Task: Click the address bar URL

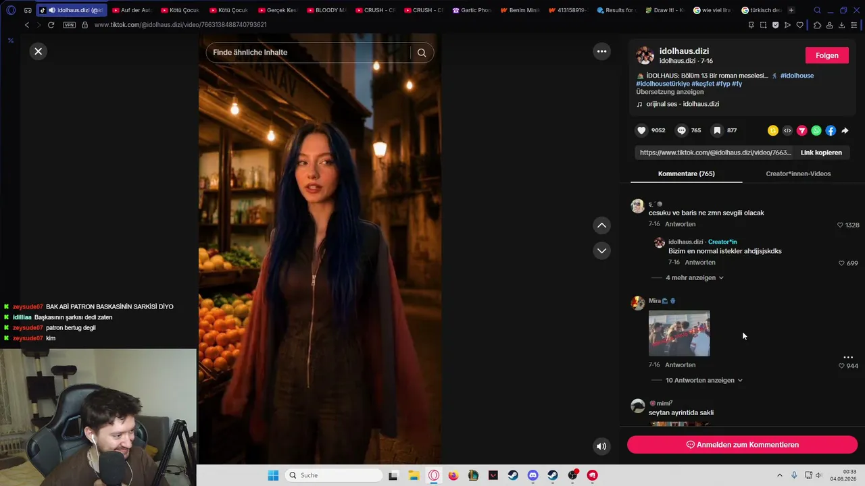Action: (x=180, y=25)
